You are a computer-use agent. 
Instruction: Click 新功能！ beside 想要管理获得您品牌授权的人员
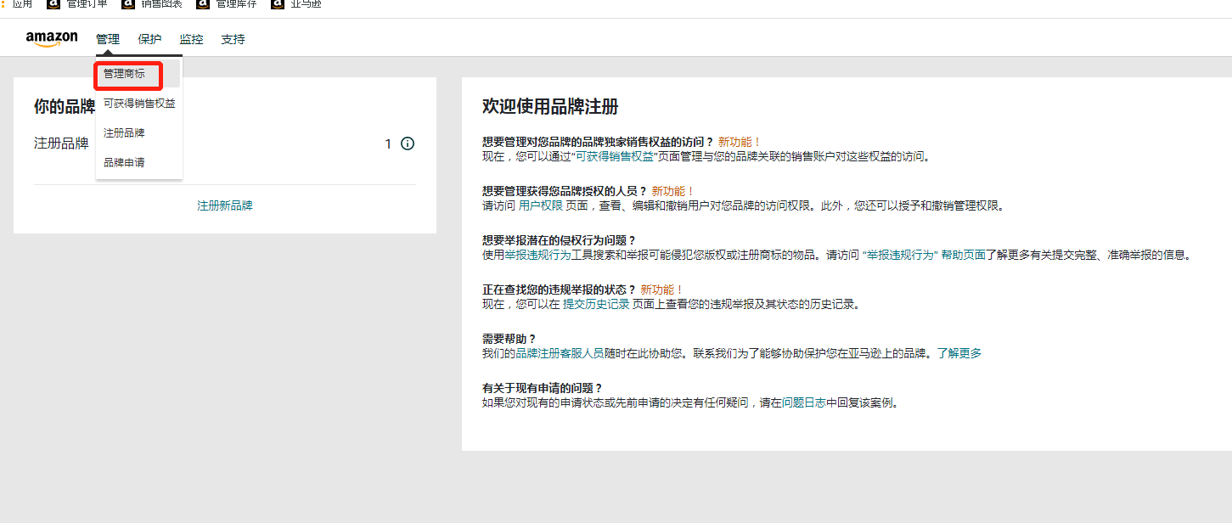(673, 191)
